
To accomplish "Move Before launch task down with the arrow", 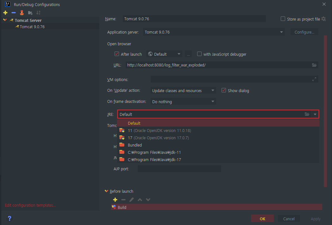I will click(148, 200).
